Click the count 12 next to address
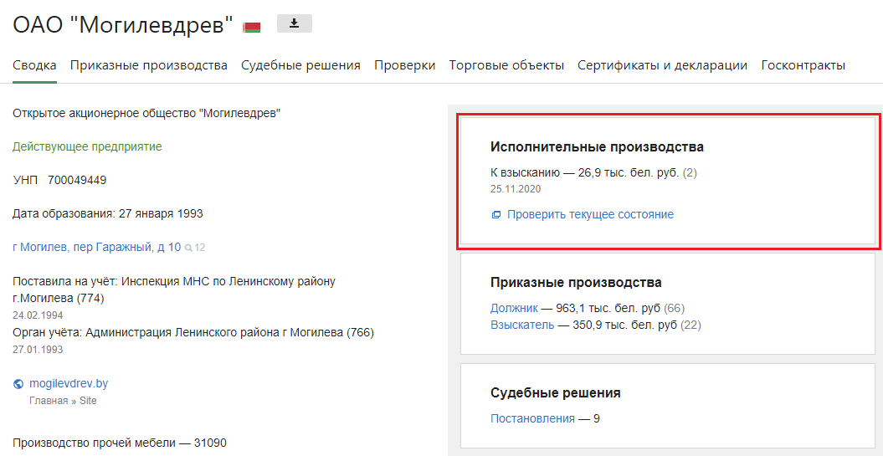This screenshot has width=883, height=456. click(200, 248)
